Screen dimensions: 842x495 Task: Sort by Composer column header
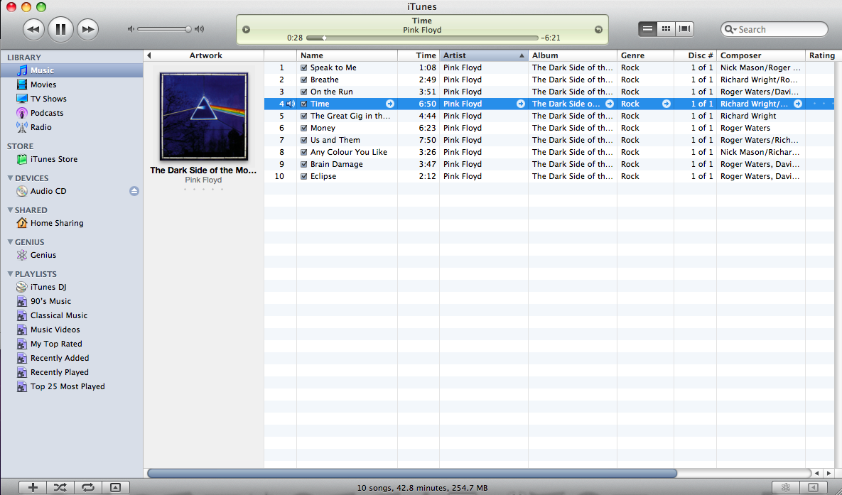pyautogui.click(x=761, y=55)
